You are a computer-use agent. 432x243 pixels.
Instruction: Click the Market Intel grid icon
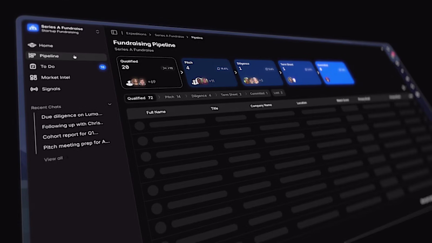(33, 77)
